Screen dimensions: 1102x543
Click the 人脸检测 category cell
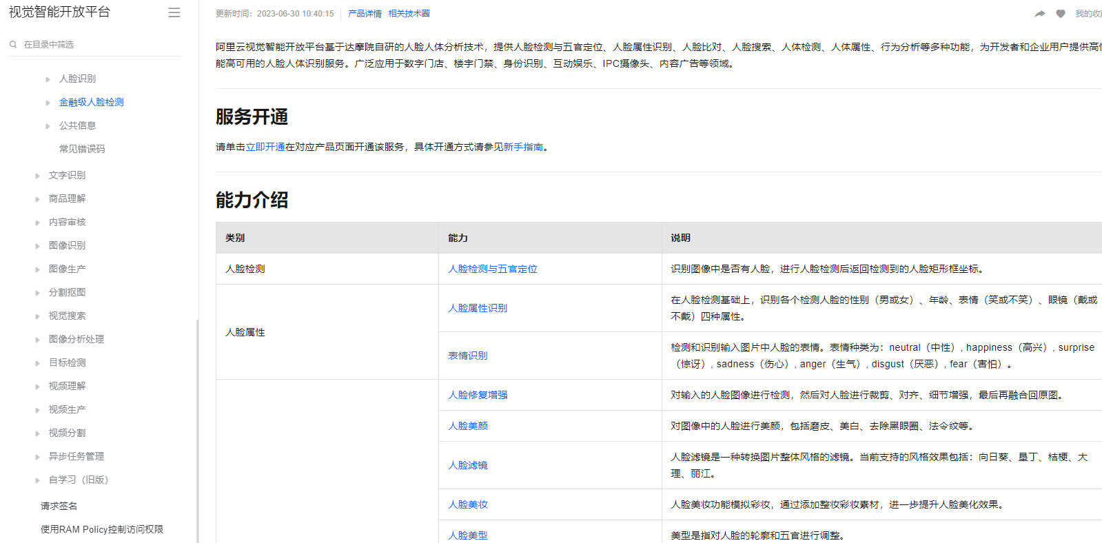[x=327, y=269]
